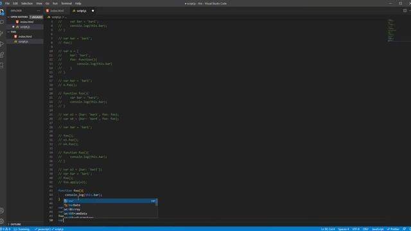Open the Manage gear icon
The width and height of the screenshot is (411, 231).
click(x=2, y=221)
